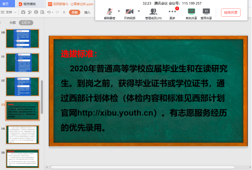252x170 pixels.
Task: Pause screen sharing (暂停共享)
Action: pos(206,13)
